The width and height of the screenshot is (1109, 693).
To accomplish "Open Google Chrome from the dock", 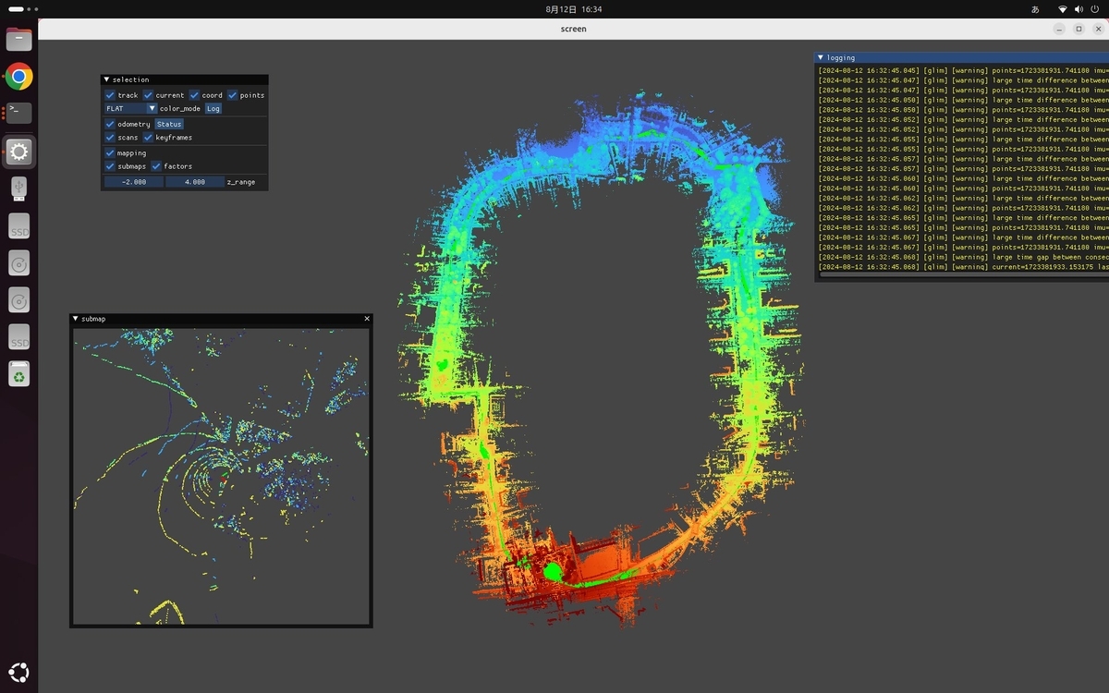I will click(18, 76).
